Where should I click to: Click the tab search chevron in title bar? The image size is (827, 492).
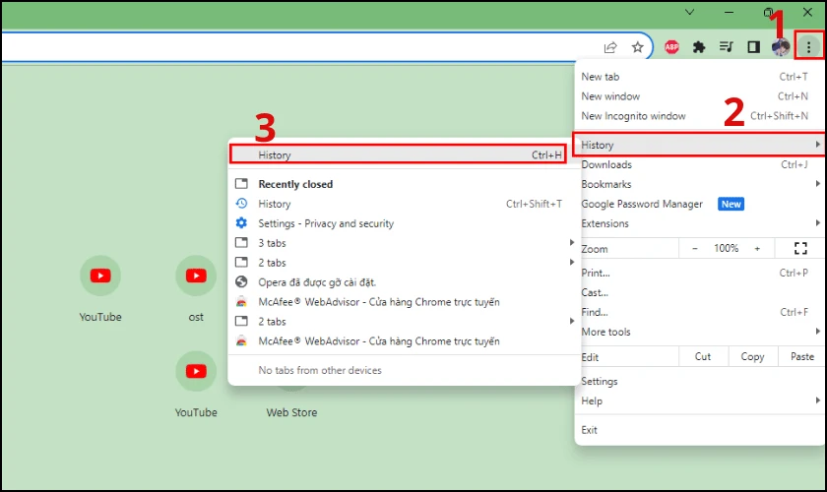689,12
